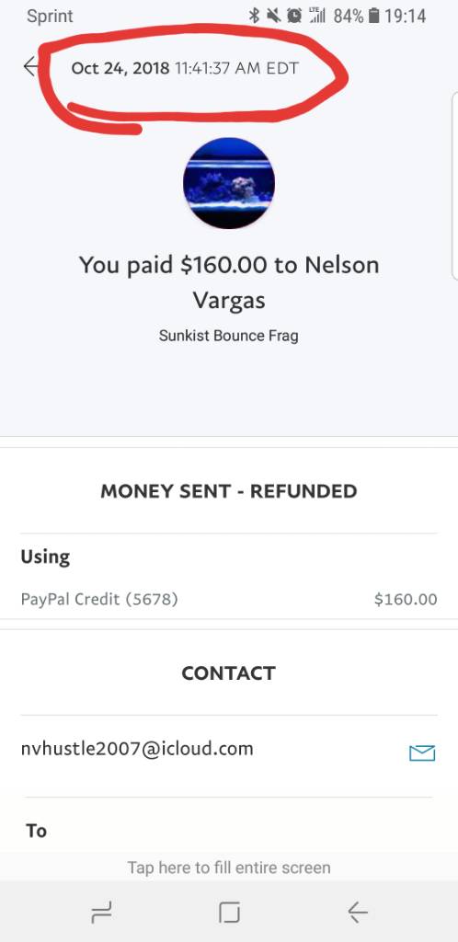The height and width of the screenshot is (942, 458).
Task: Tap the Android recent apps navigation icon
Action: (x=101, y=913)
